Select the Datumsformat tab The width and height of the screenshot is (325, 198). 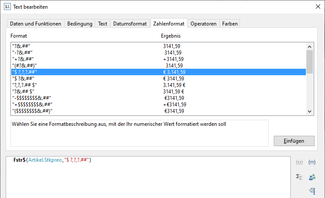pyautogui.click(x=130, y=24)
